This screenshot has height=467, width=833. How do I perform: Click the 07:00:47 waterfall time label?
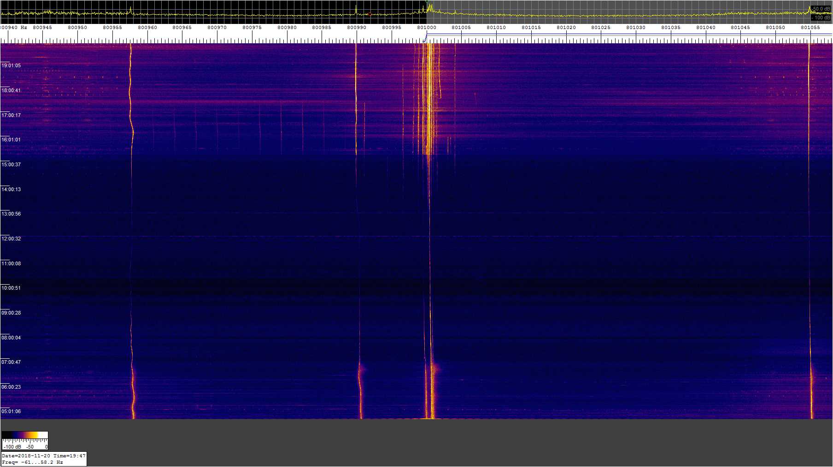(11, 362)
